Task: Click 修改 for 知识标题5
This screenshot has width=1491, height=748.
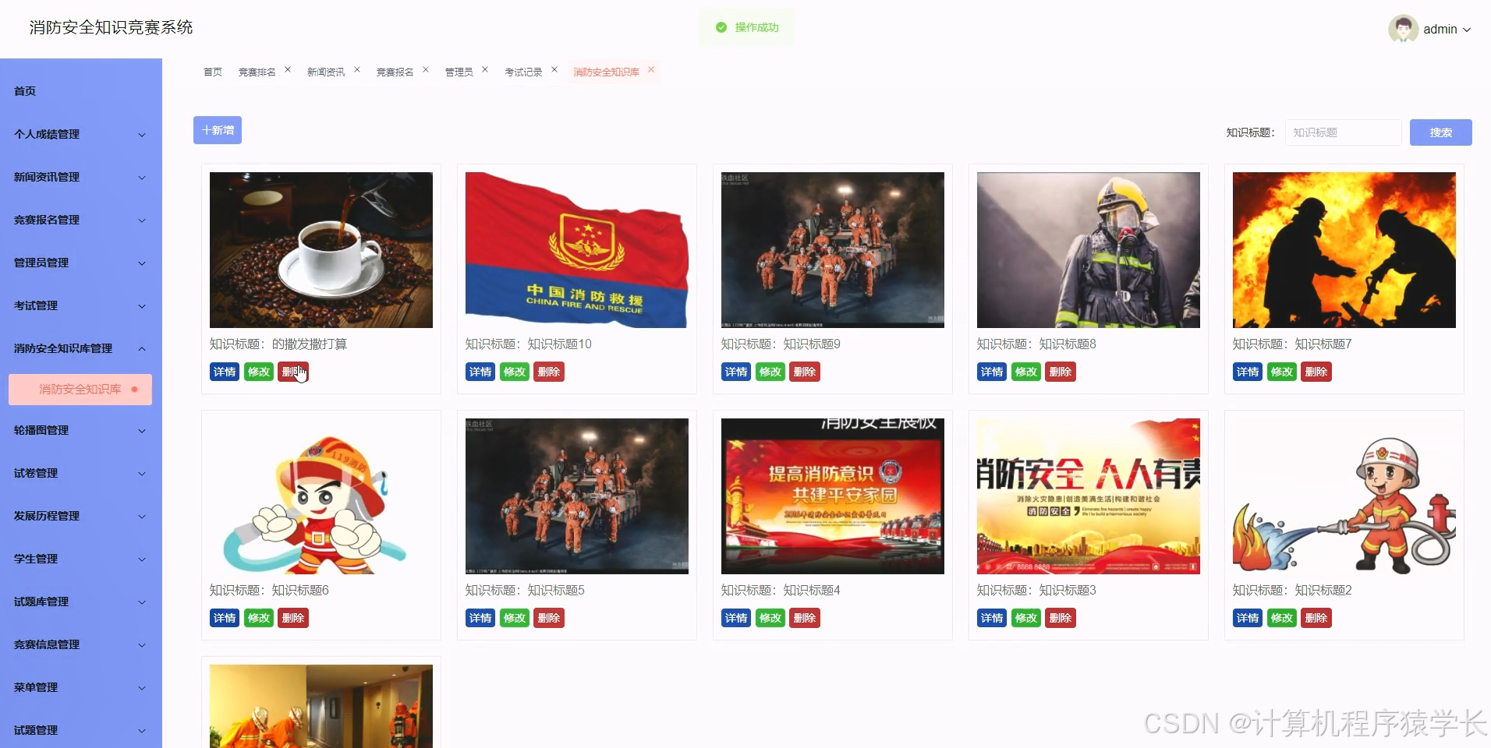Action: pyautogui.click(x=515, y=618)
